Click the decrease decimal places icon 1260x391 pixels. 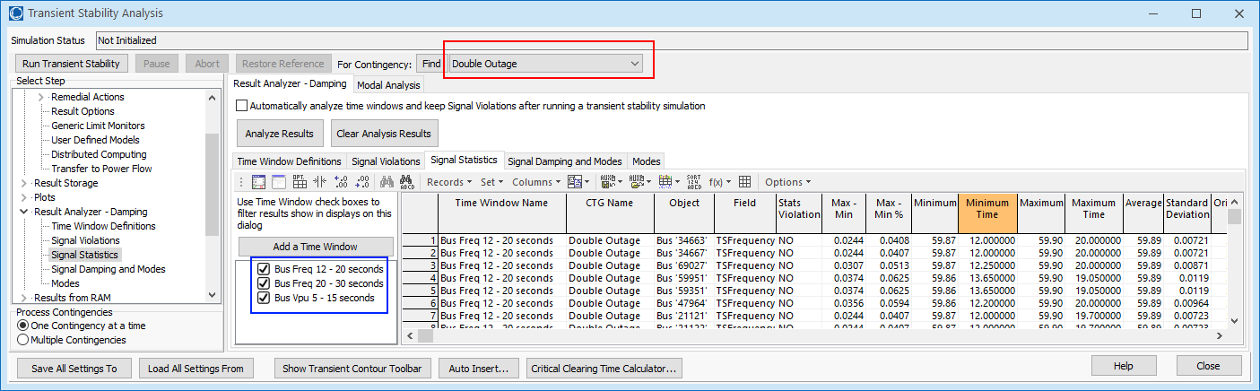pos(361,182)
